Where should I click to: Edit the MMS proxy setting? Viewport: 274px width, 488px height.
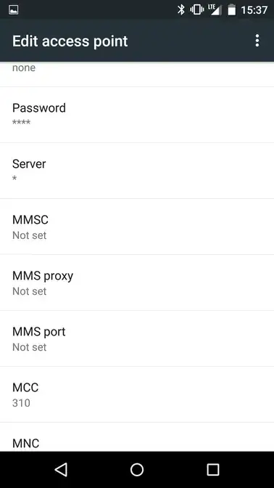click(137, 282)
